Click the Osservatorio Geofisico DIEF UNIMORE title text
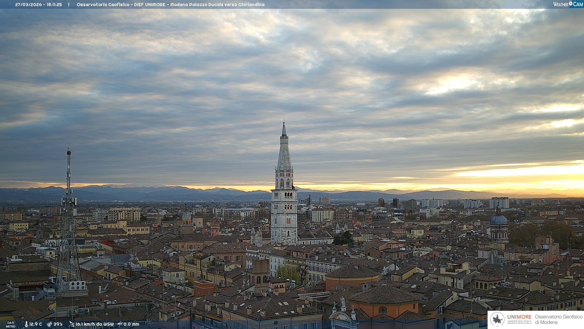Screen dimensions: 584x329 click(x=170, y=5)
